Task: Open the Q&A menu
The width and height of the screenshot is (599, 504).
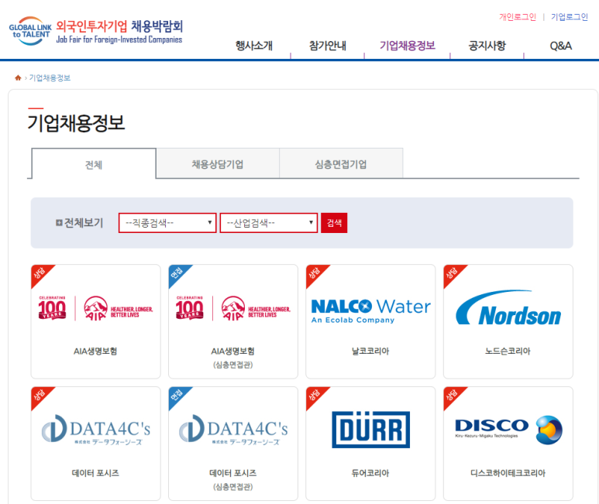Action: pos(560,46)
